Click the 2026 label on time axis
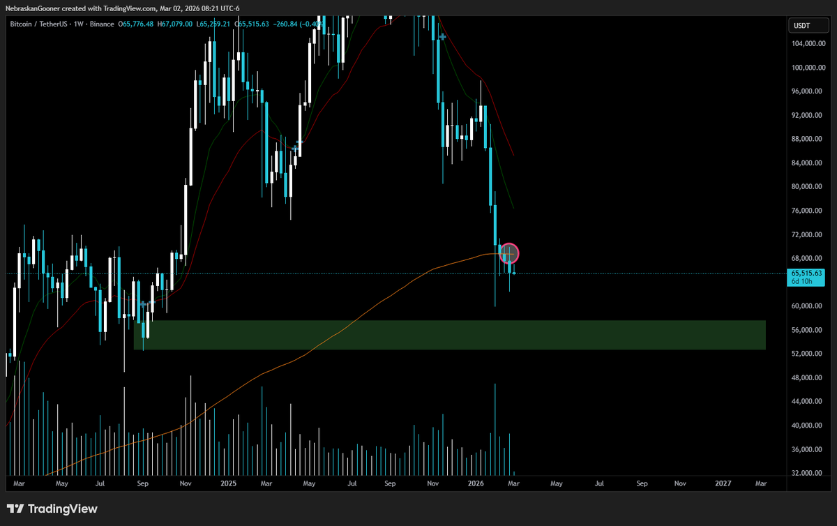 tap(476, 483)
